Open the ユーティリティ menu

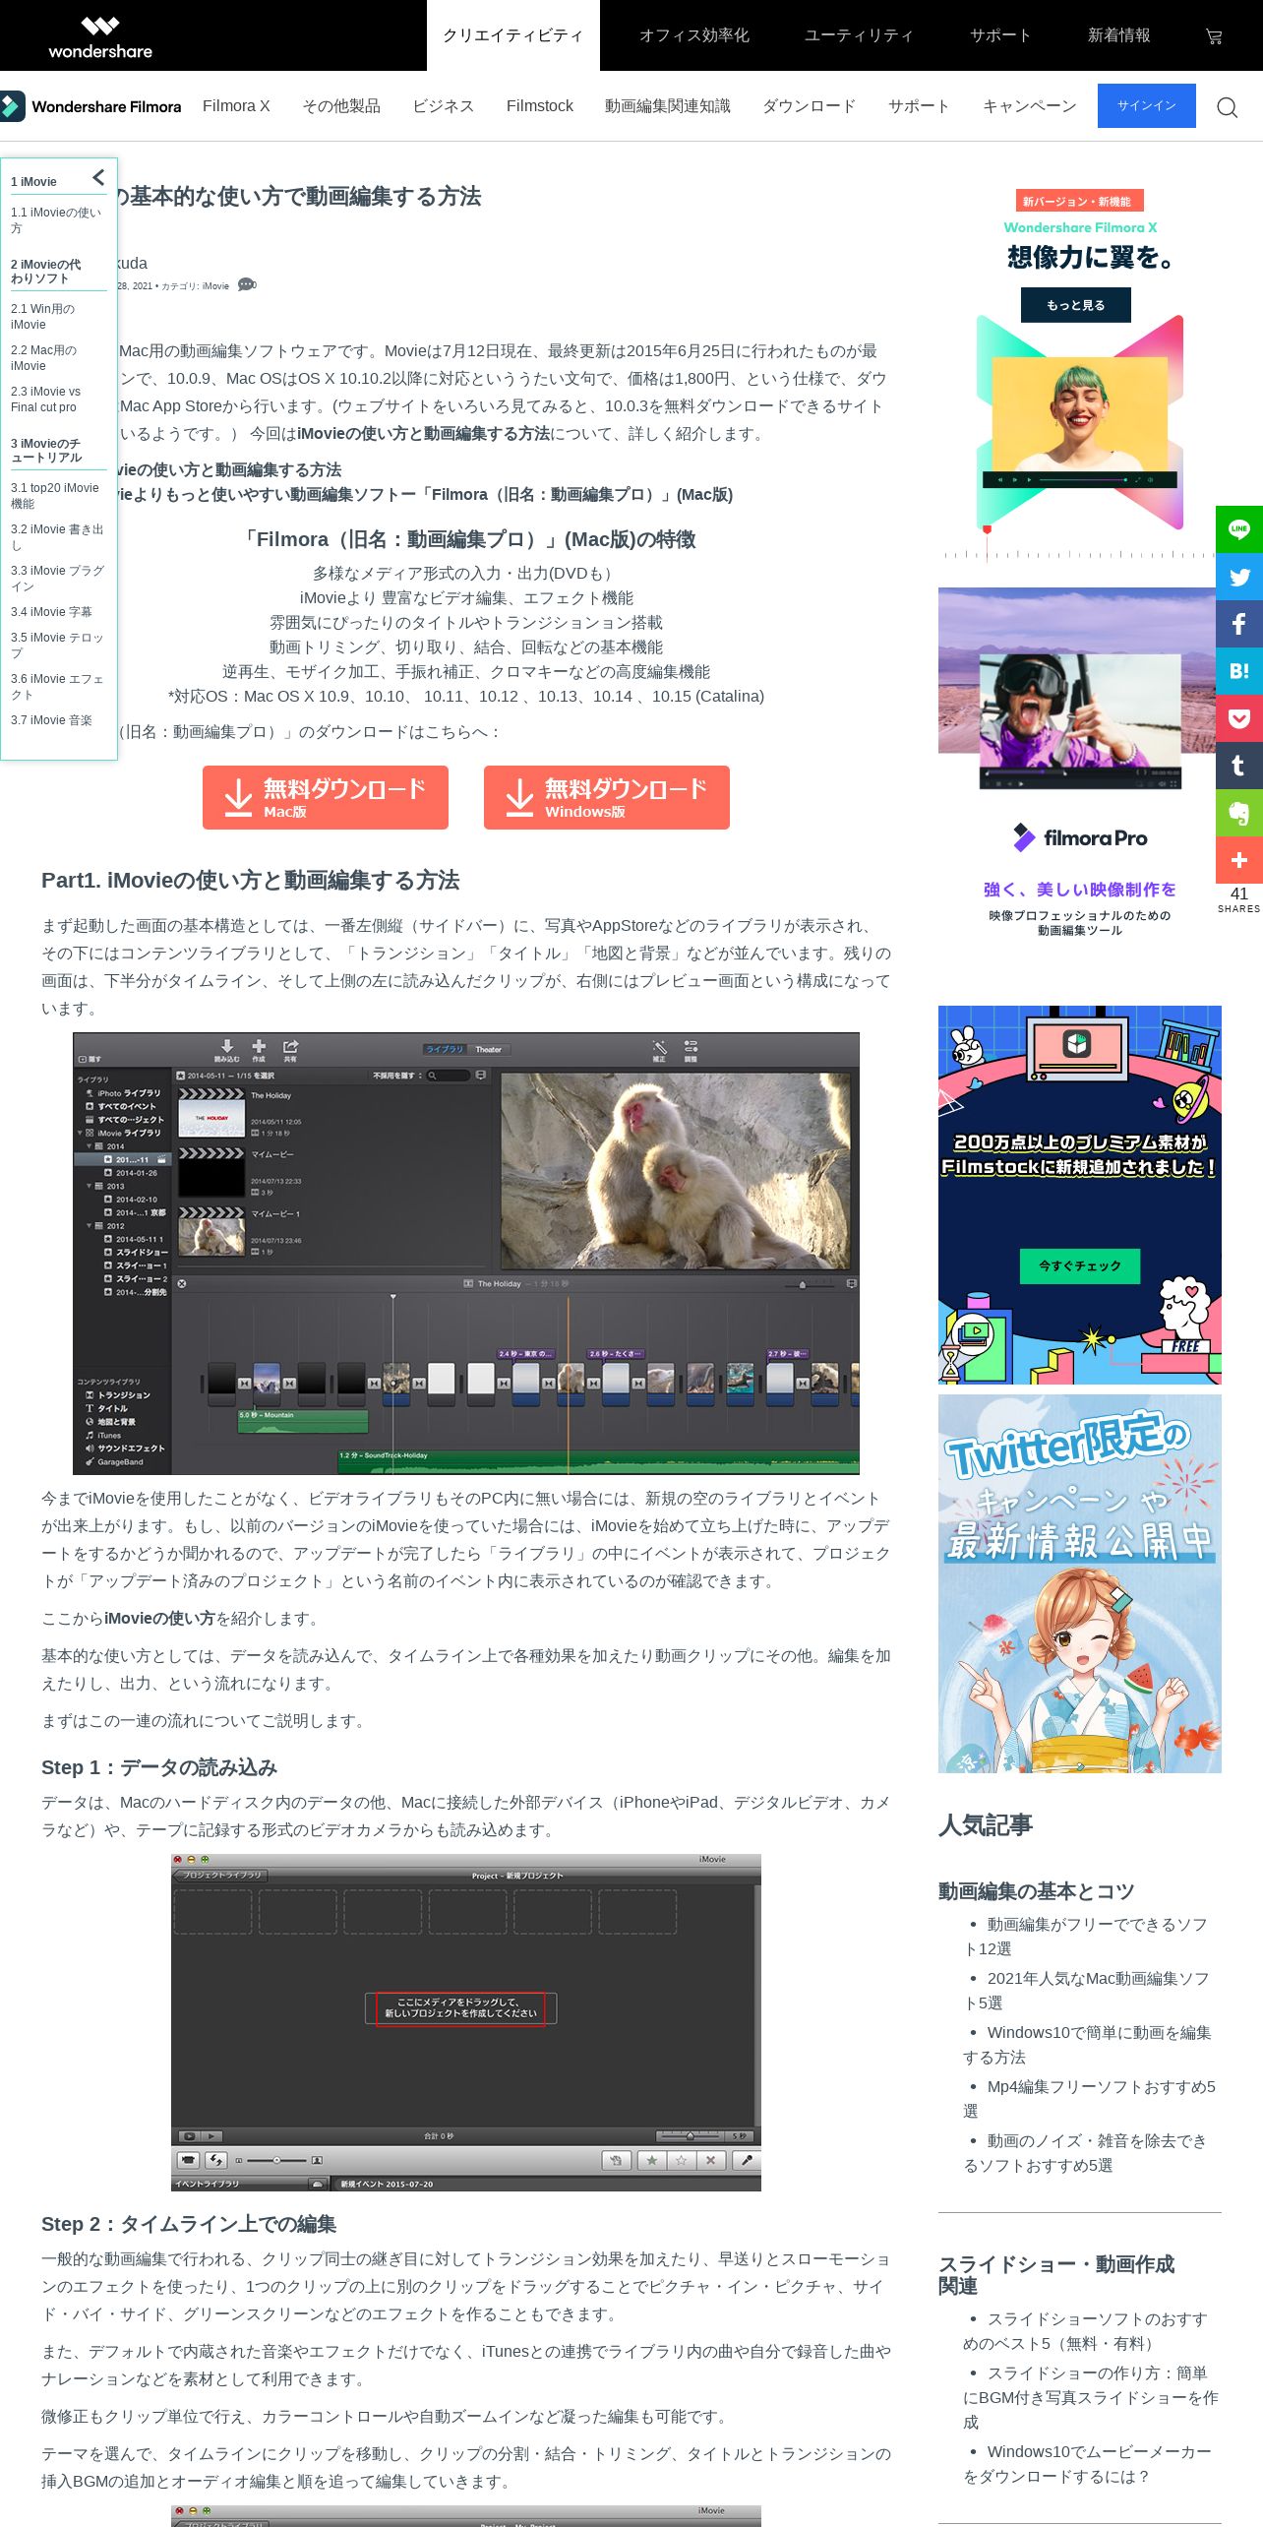[860, 35]
